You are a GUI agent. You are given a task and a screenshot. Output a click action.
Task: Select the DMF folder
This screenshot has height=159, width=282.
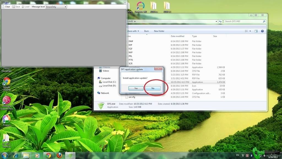pyautogui.click(x=131, y=41)
